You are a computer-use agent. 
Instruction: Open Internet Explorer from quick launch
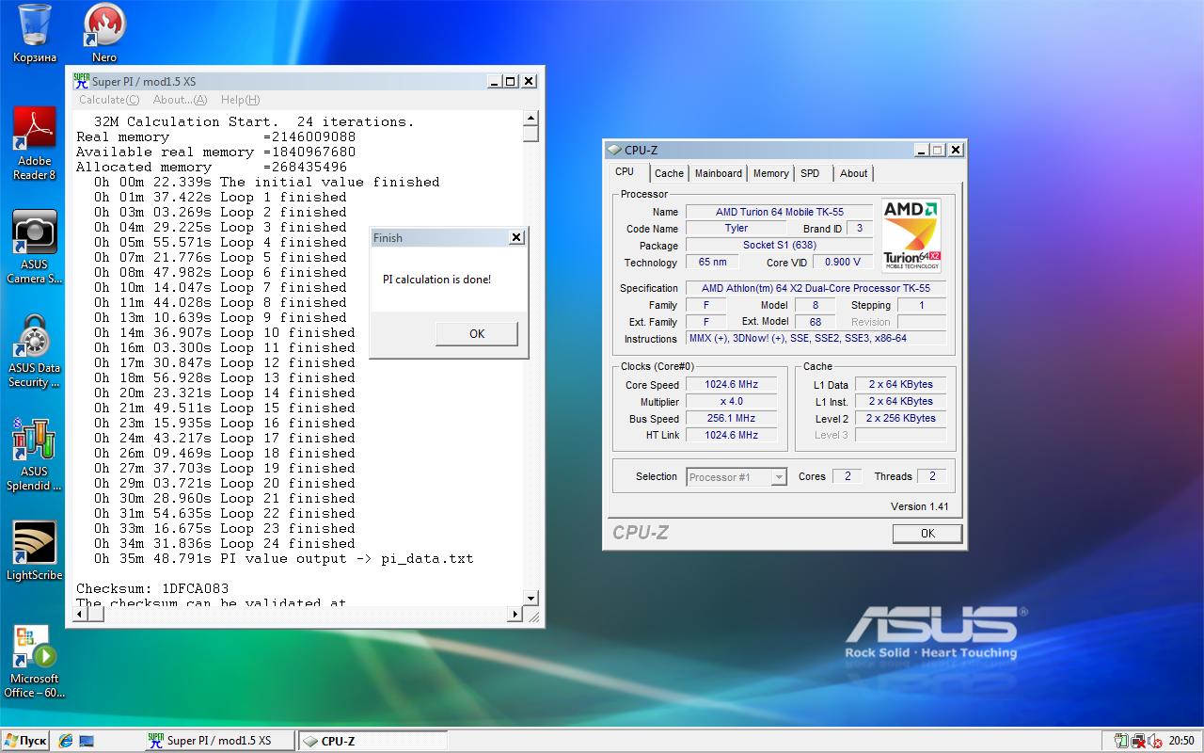coord(65,741)
